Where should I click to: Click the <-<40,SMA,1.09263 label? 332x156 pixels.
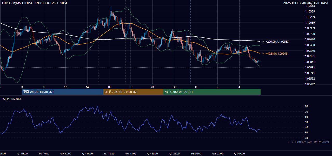[275, 54]
